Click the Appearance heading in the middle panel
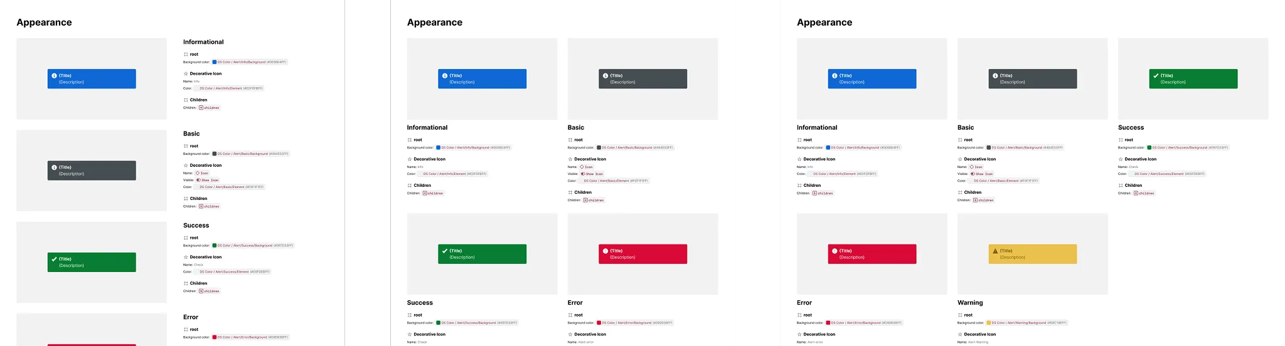 435,23
